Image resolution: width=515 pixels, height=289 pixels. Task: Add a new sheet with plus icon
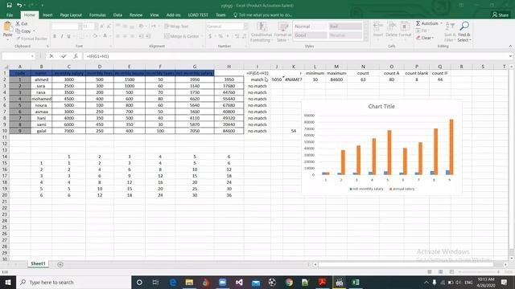[60, 264]
